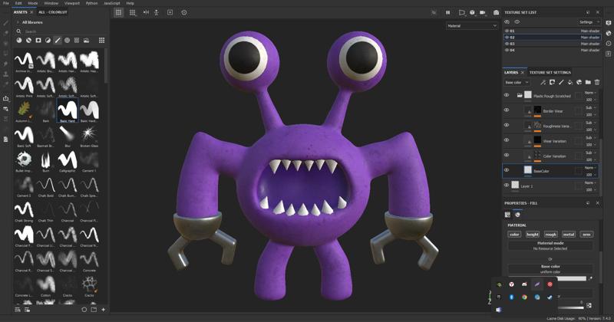Open blend mode dropdown for Border Wear
Image resolution: width=614 pixels, height=322 pixels.
[590, 107]
